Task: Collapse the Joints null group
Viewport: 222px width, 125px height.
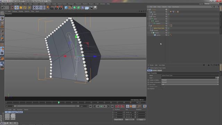Action: click(x=149, y=17)
